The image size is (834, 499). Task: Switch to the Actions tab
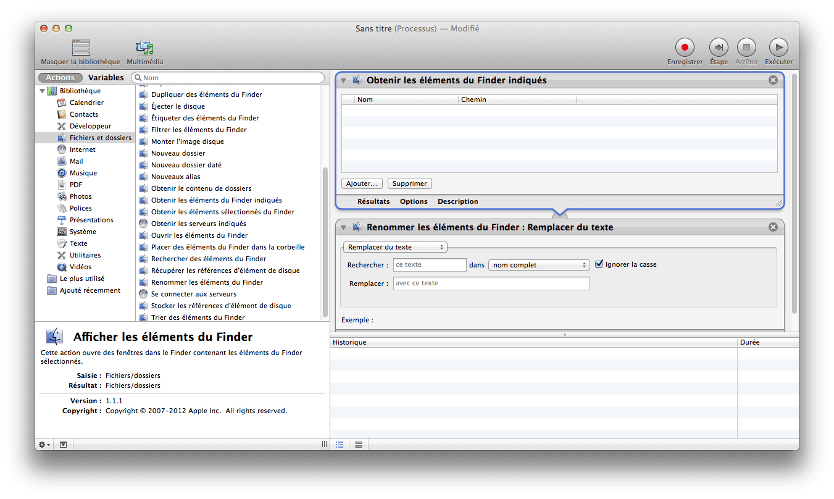(x=60, y=78)
